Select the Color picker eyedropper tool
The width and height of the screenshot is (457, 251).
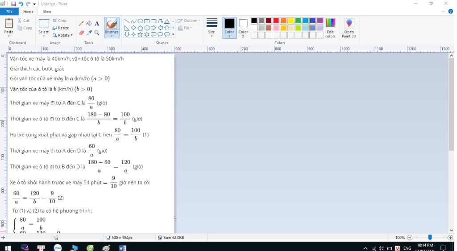(x=89, y=33)
